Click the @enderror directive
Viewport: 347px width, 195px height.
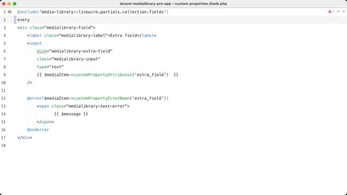38,129
